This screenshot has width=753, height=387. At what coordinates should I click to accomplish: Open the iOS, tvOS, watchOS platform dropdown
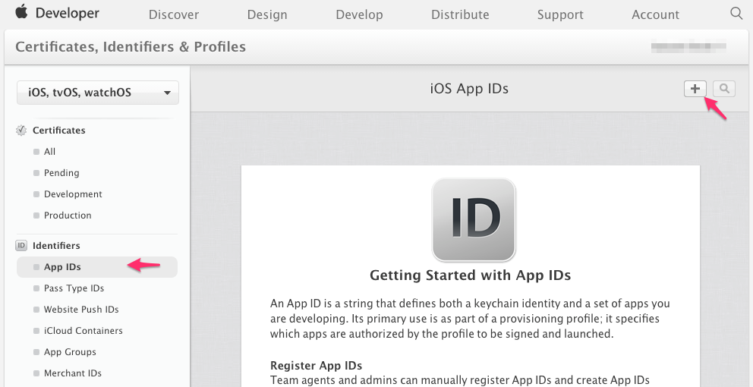(98, 93)
